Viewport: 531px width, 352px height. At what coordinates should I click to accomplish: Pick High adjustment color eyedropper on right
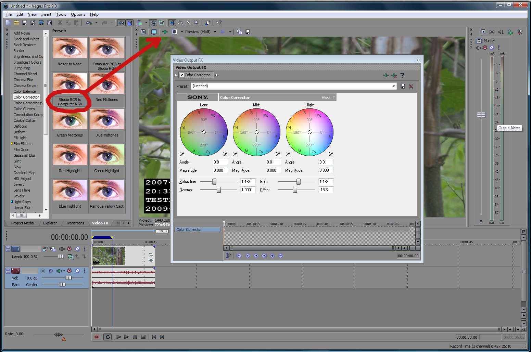point(331,154)
